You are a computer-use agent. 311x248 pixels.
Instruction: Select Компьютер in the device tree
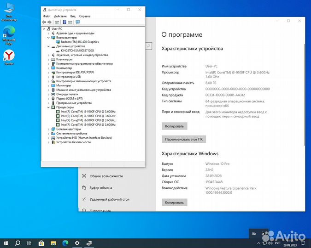[x=64, y=68]
